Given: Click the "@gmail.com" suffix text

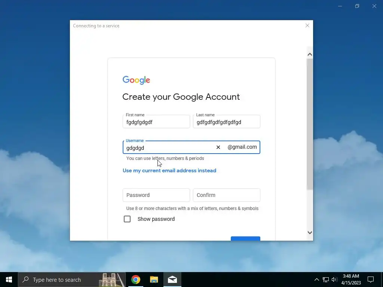Looking at the screenshot, I should (x=242, y=147).
